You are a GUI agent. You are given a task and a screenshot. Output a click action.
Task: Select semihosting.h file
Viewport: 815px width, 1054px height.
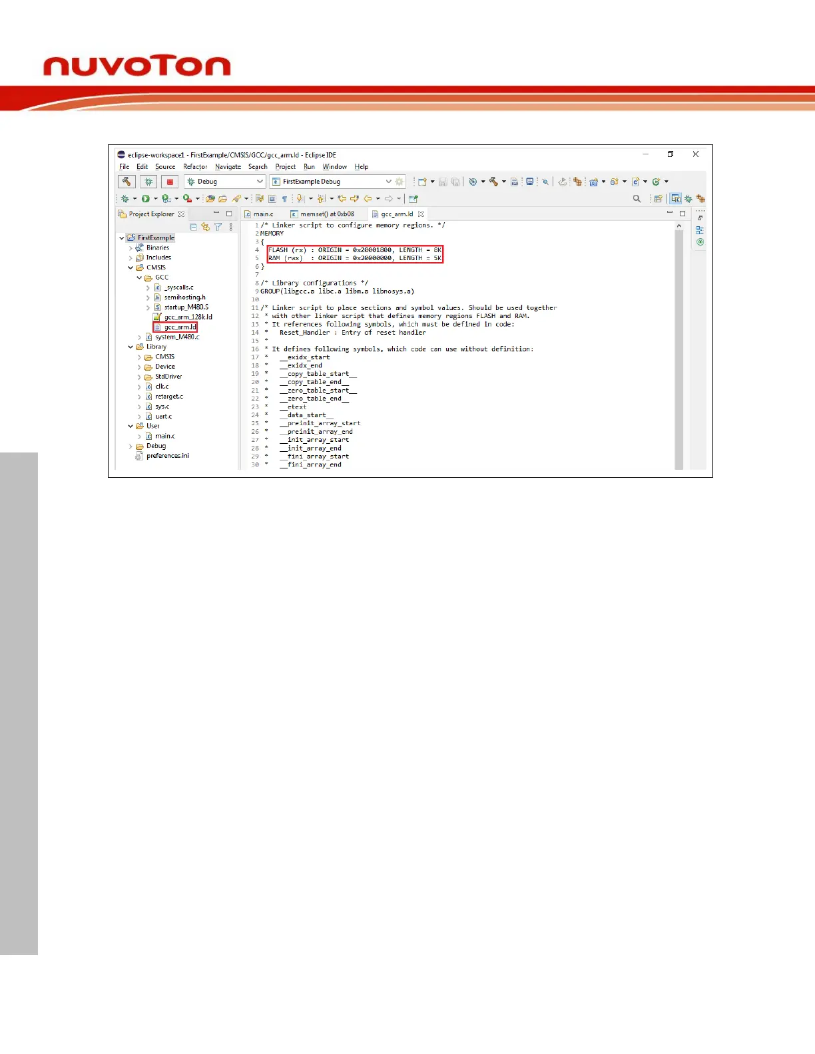pyautogui.click(x=184, y=297)
